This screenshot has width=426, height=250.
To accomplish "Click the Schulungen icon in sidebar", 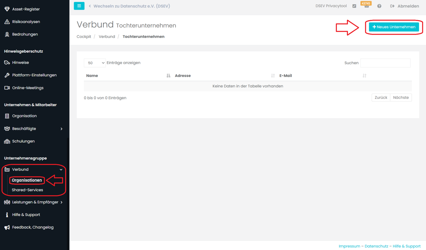I will [x=7, y=141].
